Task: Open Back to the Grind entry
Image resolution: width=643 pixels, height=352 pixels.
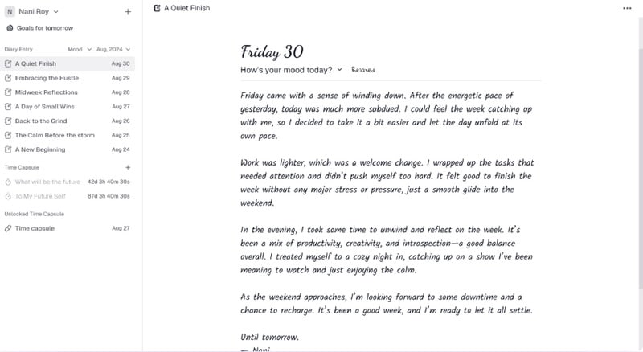Action: (40, 121)
